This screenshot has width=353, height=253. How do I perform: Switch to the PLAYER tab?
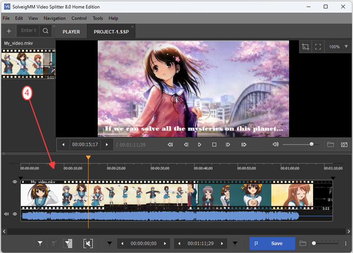coord(71,32)
